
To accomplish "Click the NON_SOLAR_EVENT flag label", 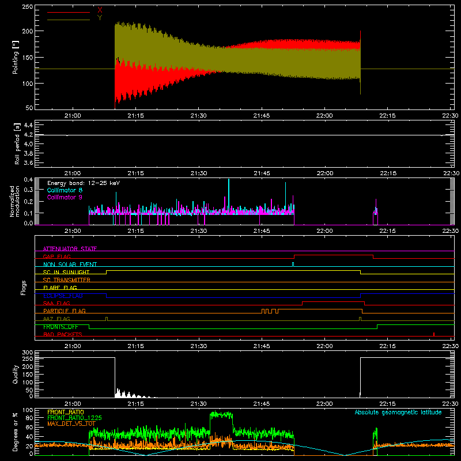I will 70,264.
